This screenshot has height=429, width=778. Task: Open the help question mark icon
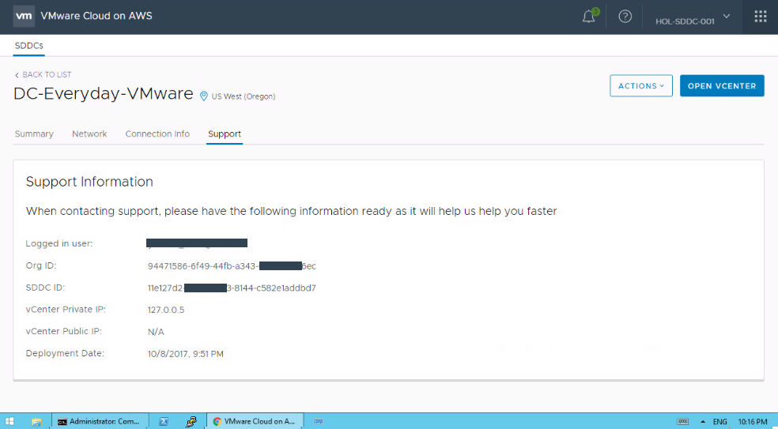point(625,17)
